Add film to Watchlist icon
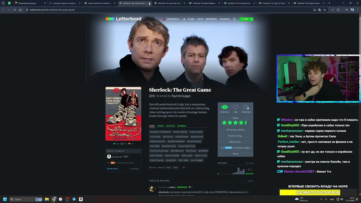Screen dimensions: 361x203 246,107
